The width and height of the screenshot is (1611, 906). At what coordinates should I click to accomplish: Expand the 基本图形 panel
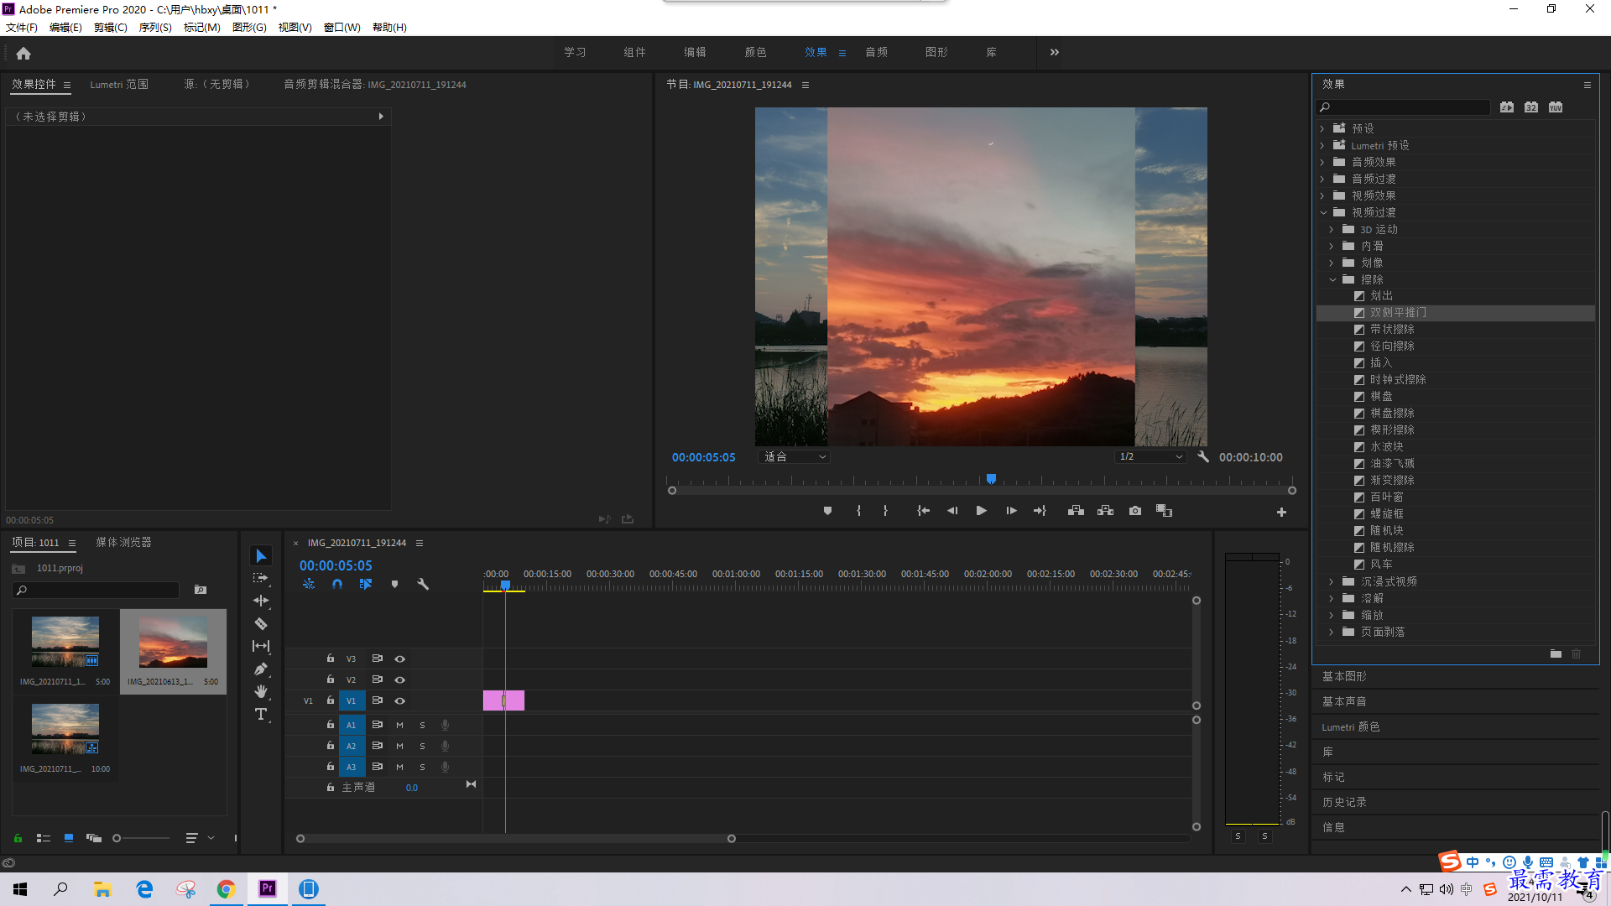point(1344,676)
